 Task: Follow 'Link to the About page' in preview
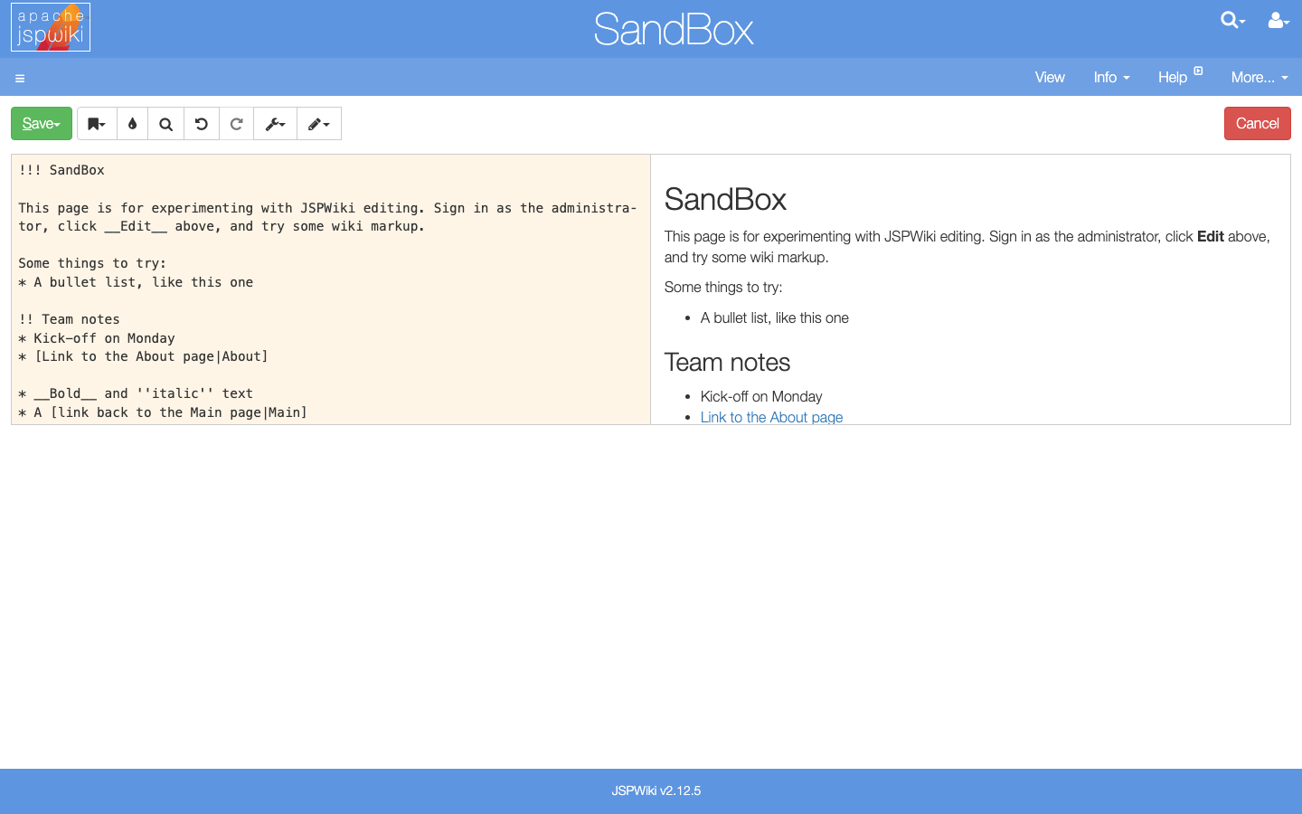coord(771,417)
